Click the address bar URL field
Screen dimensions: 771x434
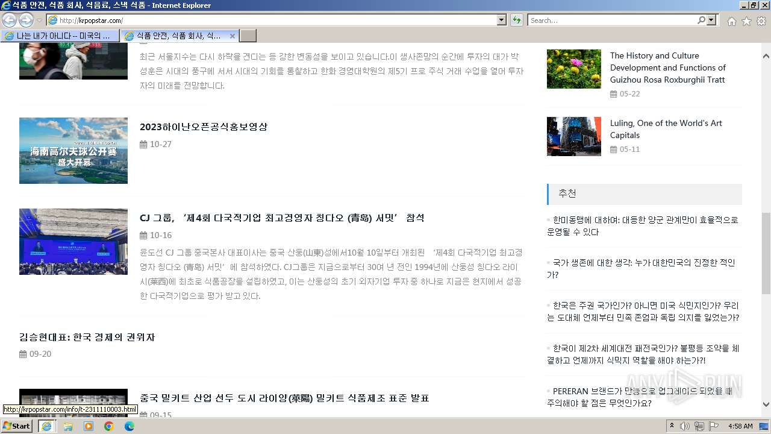pyautogui.click(x=272, y=20)
